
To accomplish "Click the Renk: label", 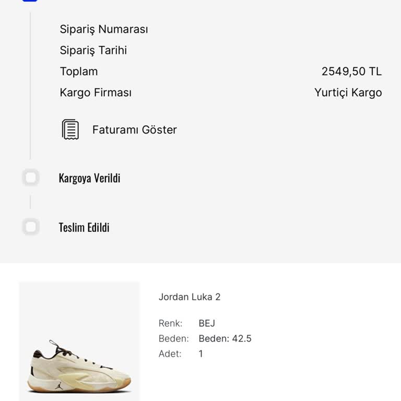I will (x=170, y=323).
